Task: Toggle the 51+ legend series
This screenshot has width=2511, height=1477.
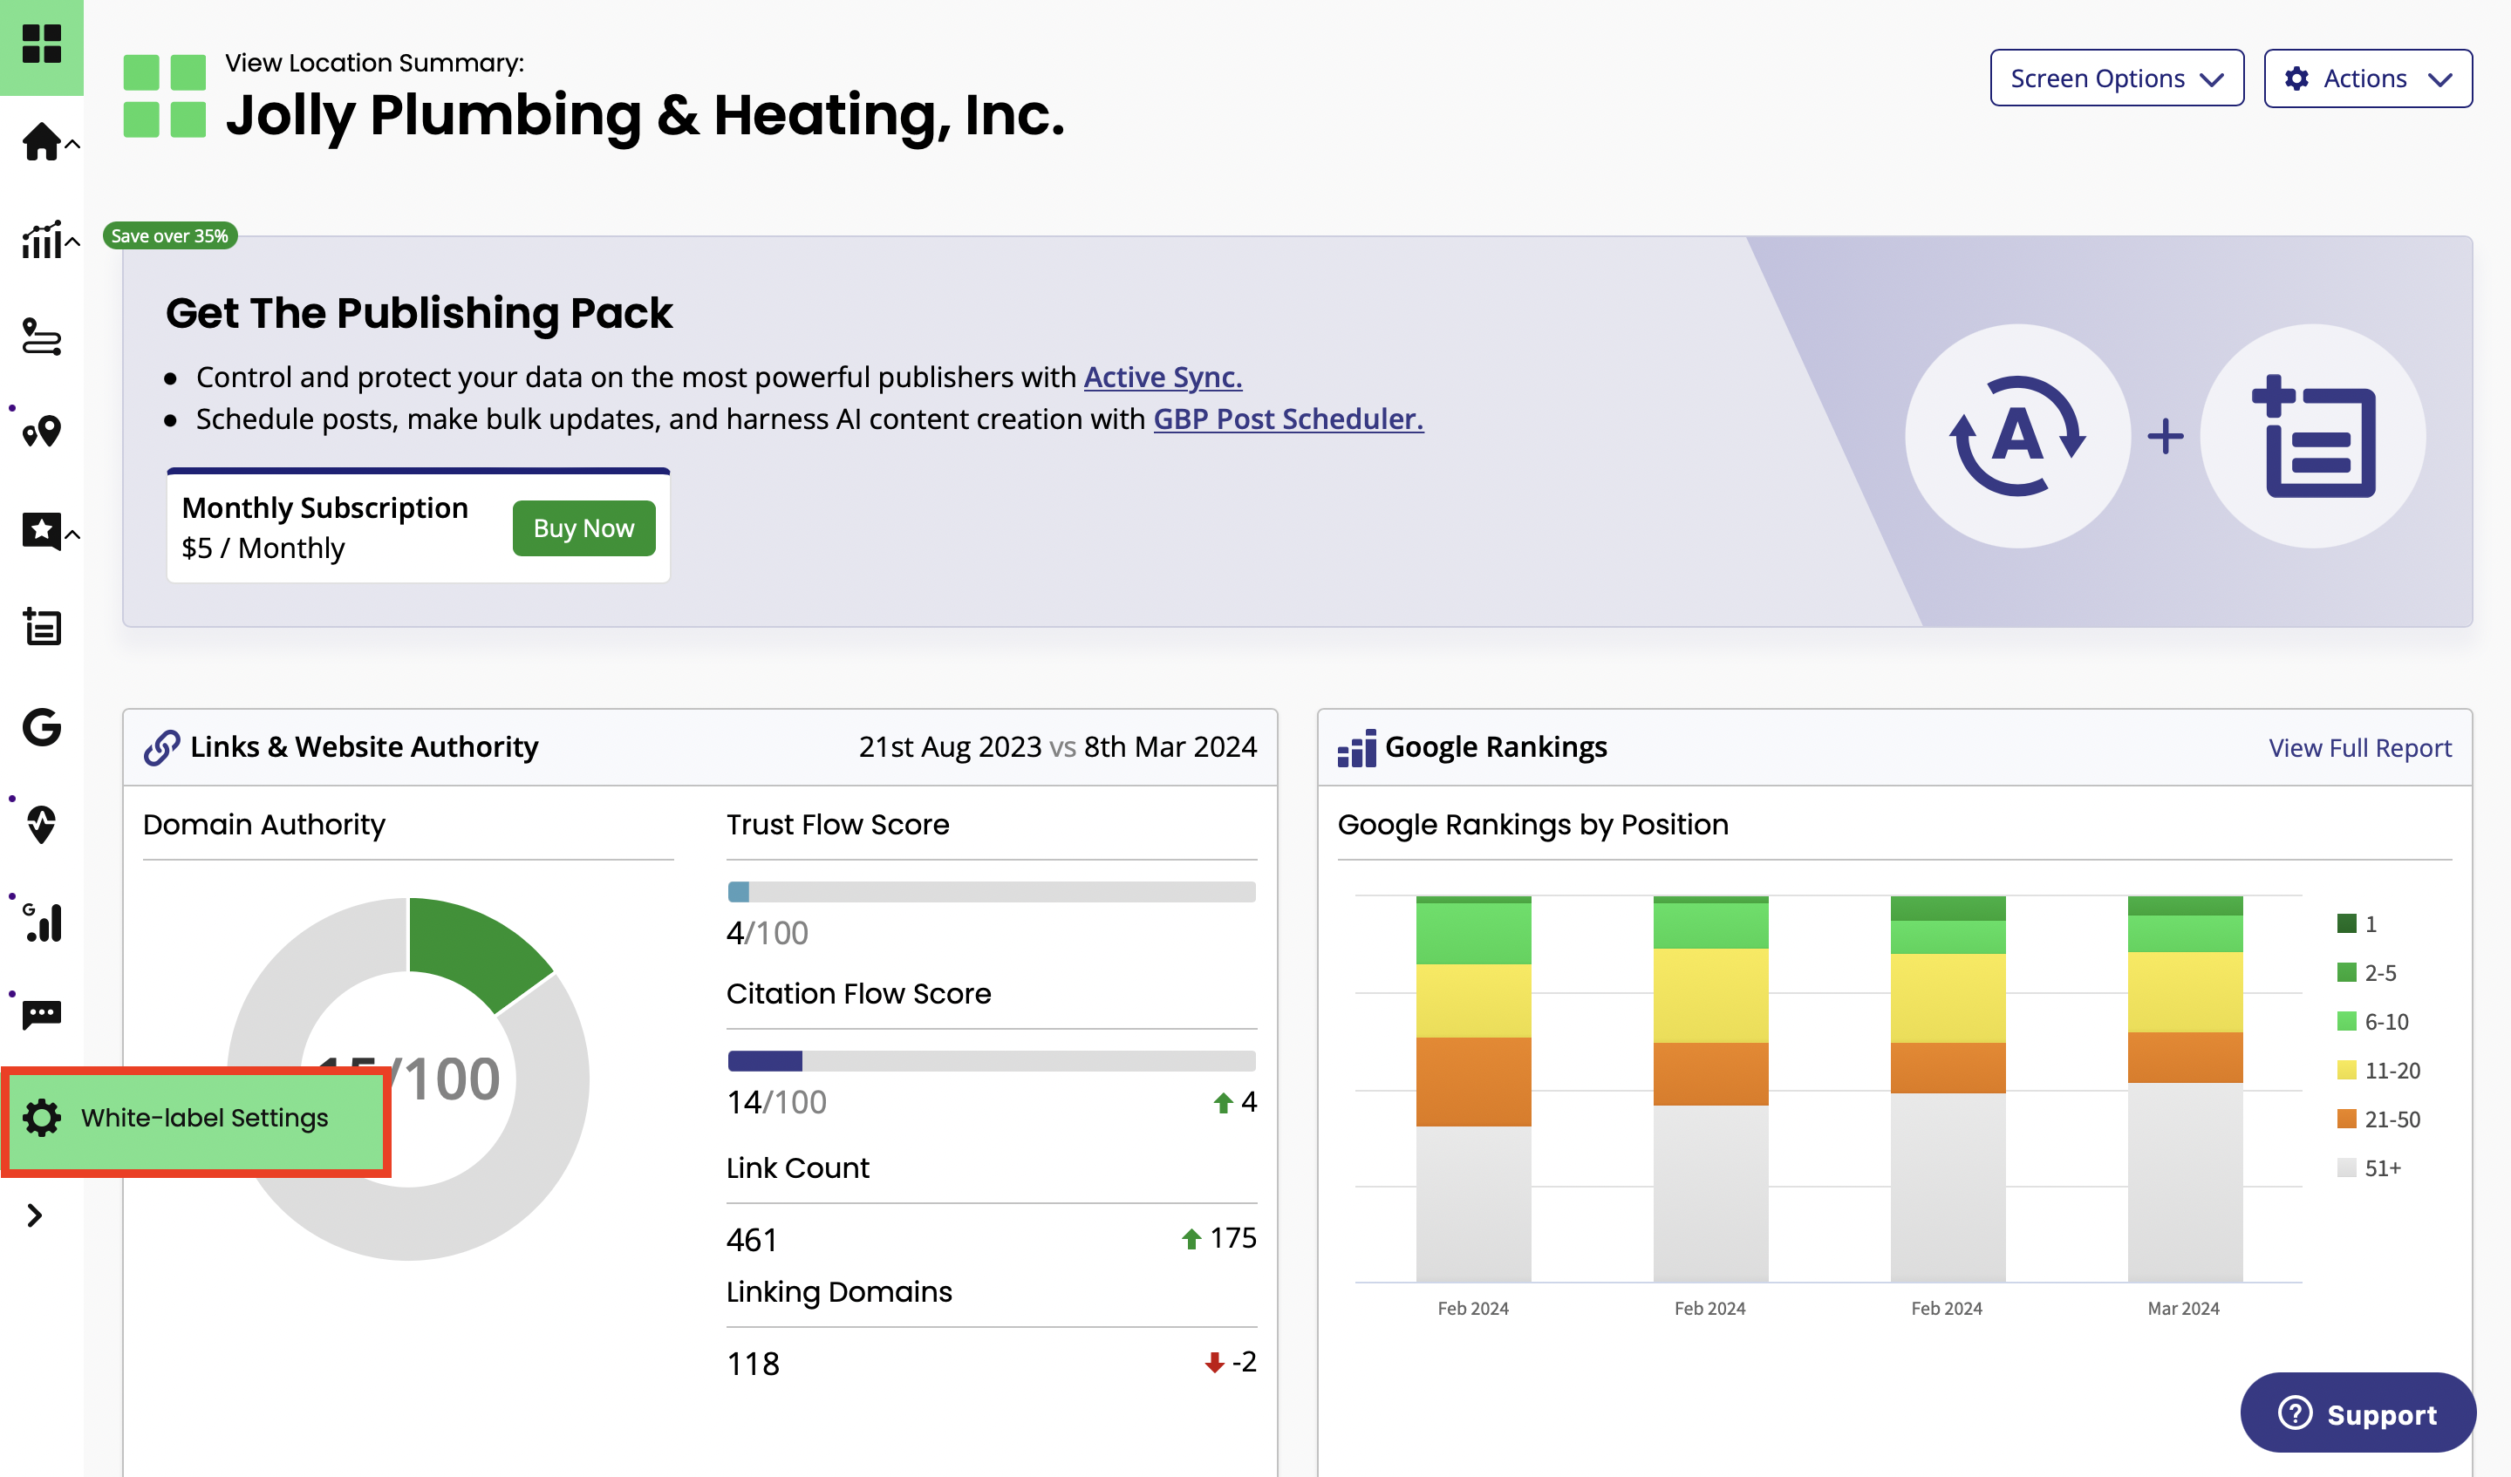Action: 2370,1168
